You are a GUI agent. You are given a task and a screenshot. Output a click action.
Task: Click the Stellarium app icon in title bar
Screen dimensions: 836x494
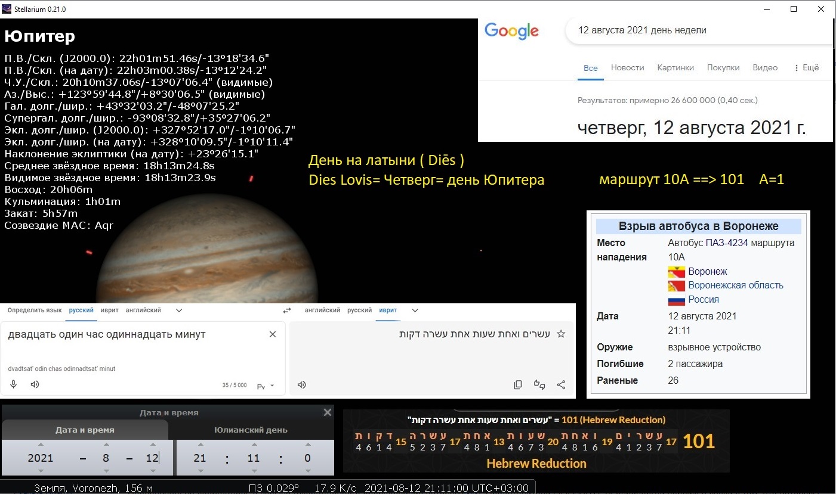[7, 9]
